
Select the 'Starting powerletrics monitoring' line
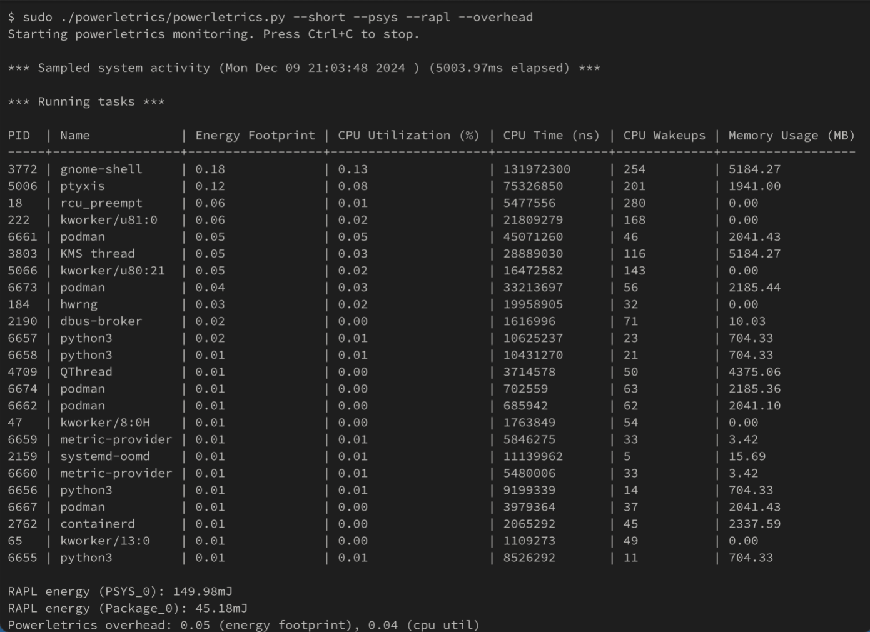tap(213, 34)
